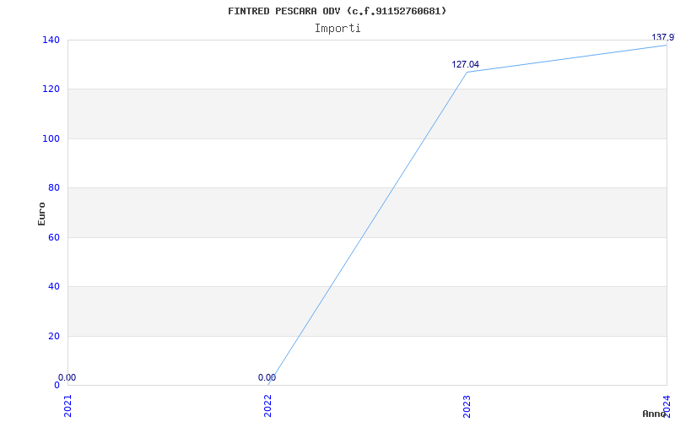Click the 20 y-axis tick label
675x422 pixels.
52,336
